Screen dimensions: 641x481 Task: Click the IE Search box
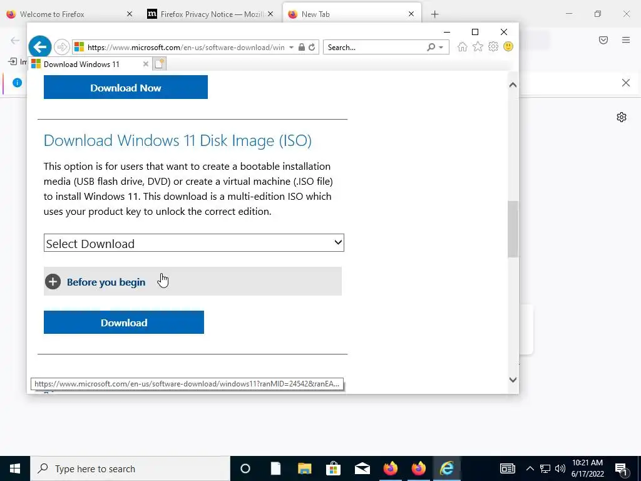[376, 48]
